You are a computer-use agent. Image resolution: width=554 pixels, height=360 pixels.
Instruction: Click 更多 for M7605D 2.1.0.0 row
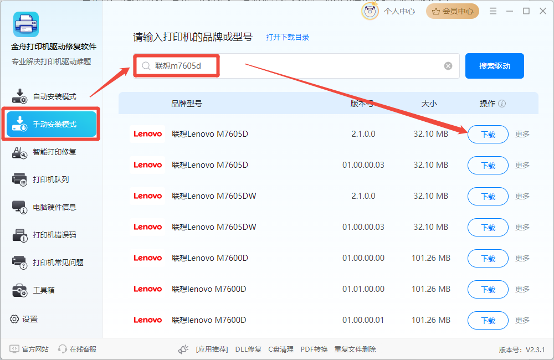[x=522, y=134]
